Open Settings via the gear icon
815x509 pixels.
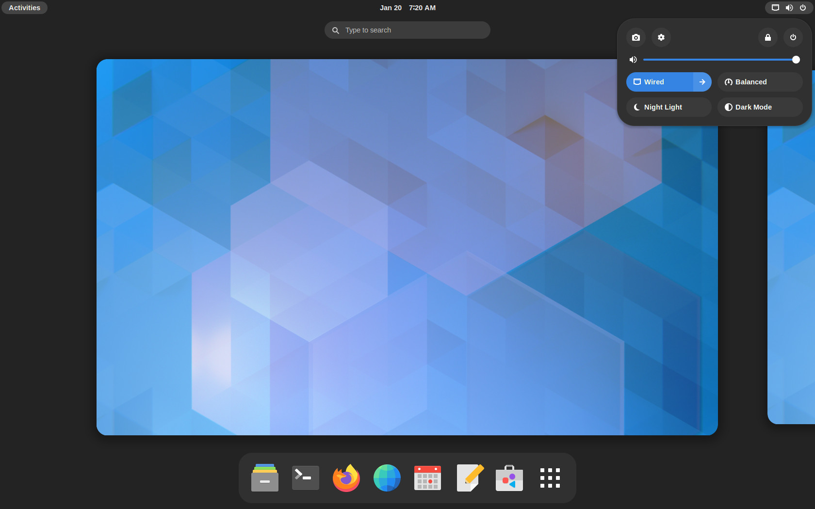[x=661, y=37]
